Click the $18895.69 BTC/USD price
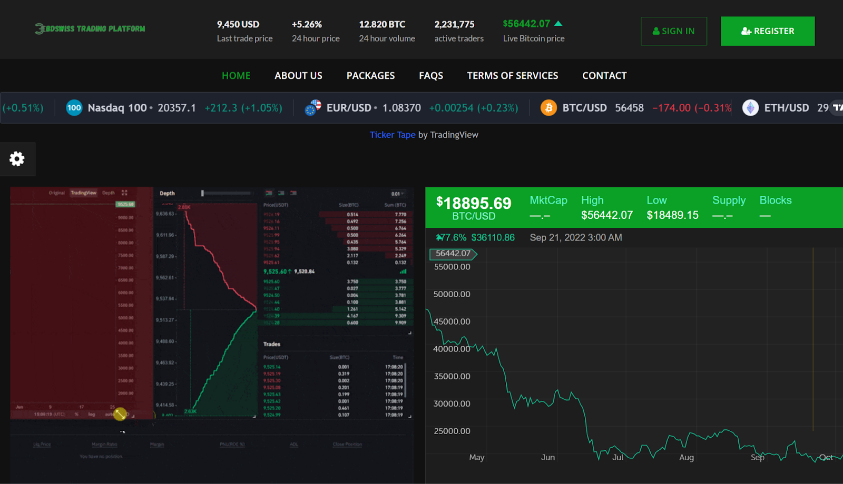This screenshot has width=843, height=484. 474,203
